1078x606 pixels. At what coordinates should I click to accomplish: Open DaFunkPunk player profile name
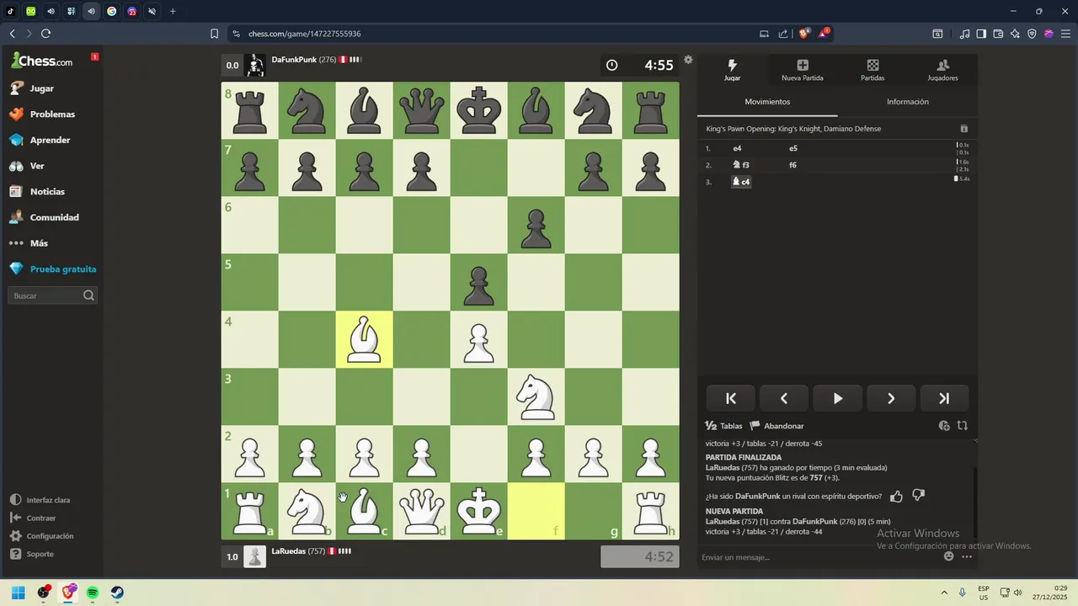[293, 60]
